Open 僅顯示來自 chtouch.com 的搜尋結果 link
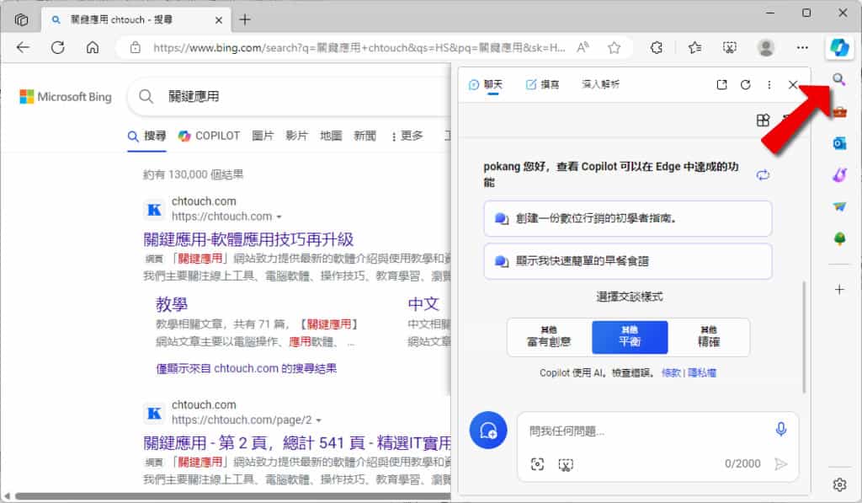Screen dimensions: 862x503 coord(247,368)
